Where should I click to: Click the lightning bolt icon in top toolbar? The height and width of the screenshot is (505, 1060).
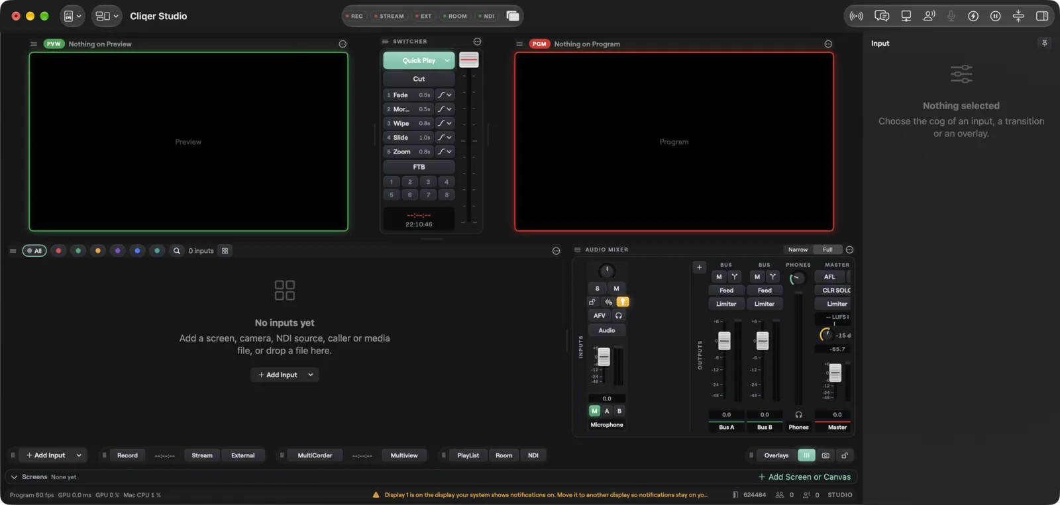pos(973,16)
